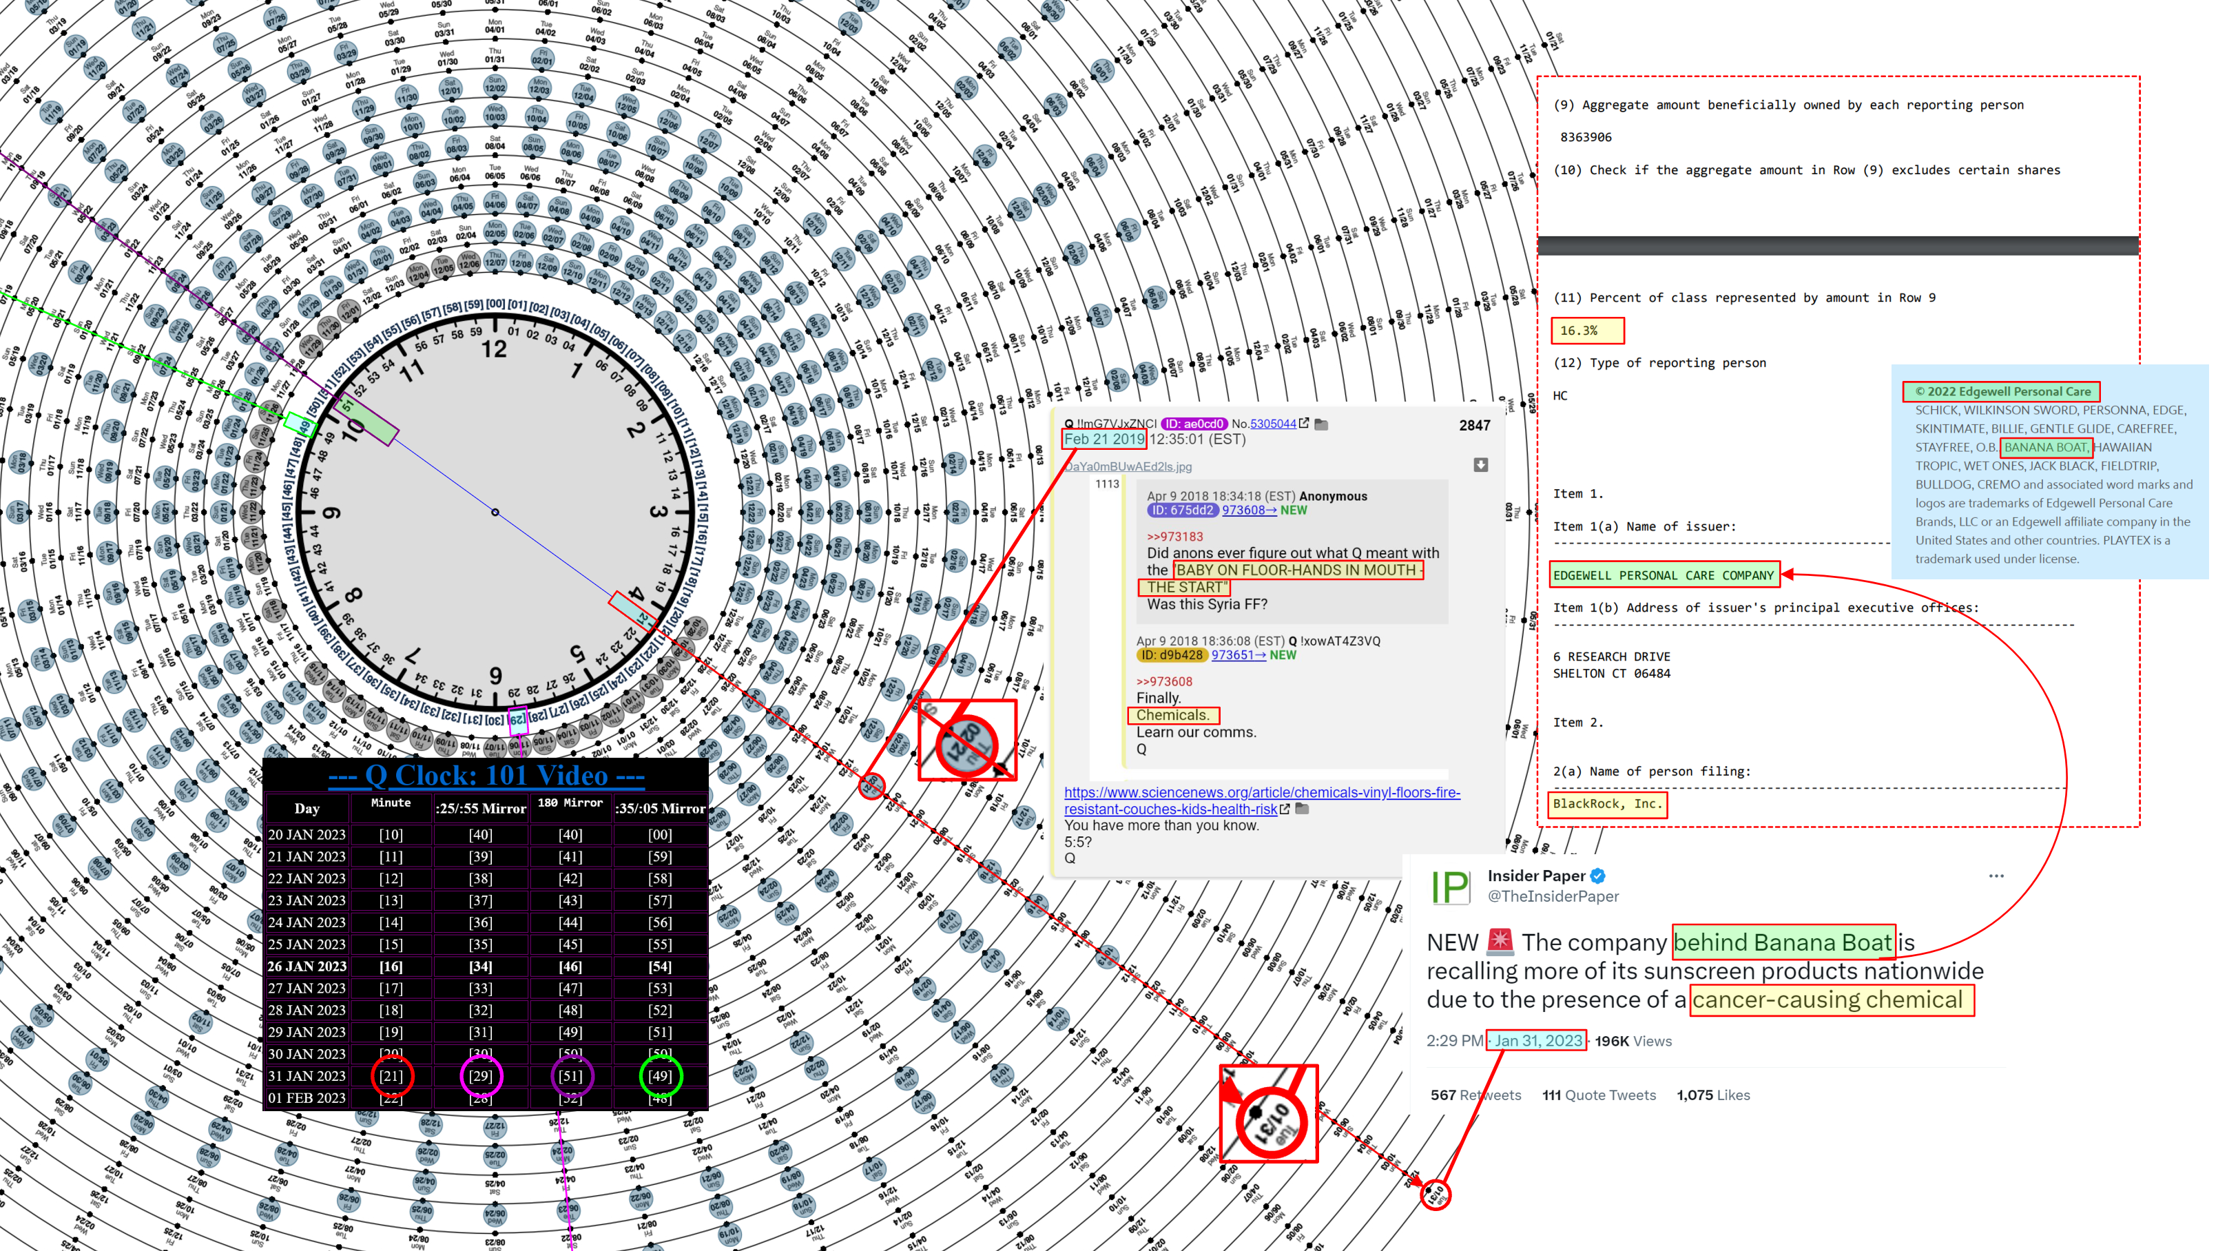Open the sciencenews.org article URL
Image resolution: width=2238 pixels, height=1251 pixels.
[x=1261, y=800]
